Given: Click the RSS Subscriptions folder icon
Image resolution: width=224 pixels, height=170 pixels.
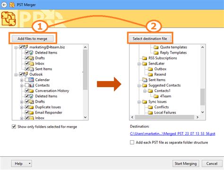Looking at the screenshot, I should point(145,58).
